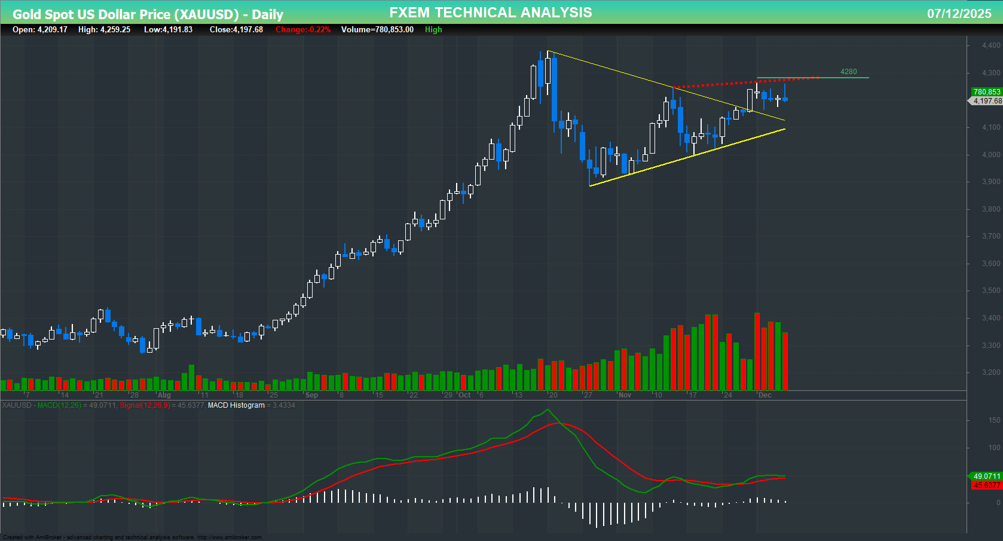Select the red Change:-0.22% label
The height and width of the screenshot is (541, 1003).
pyautogui.click(x=302, y=29)
